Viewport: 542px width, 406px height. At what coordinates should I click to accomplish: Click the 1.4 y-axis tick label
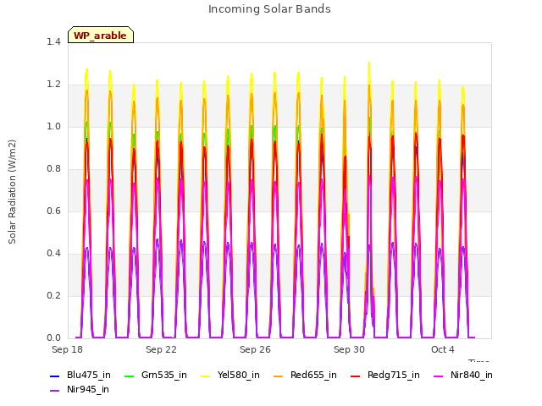coord(53,41)
